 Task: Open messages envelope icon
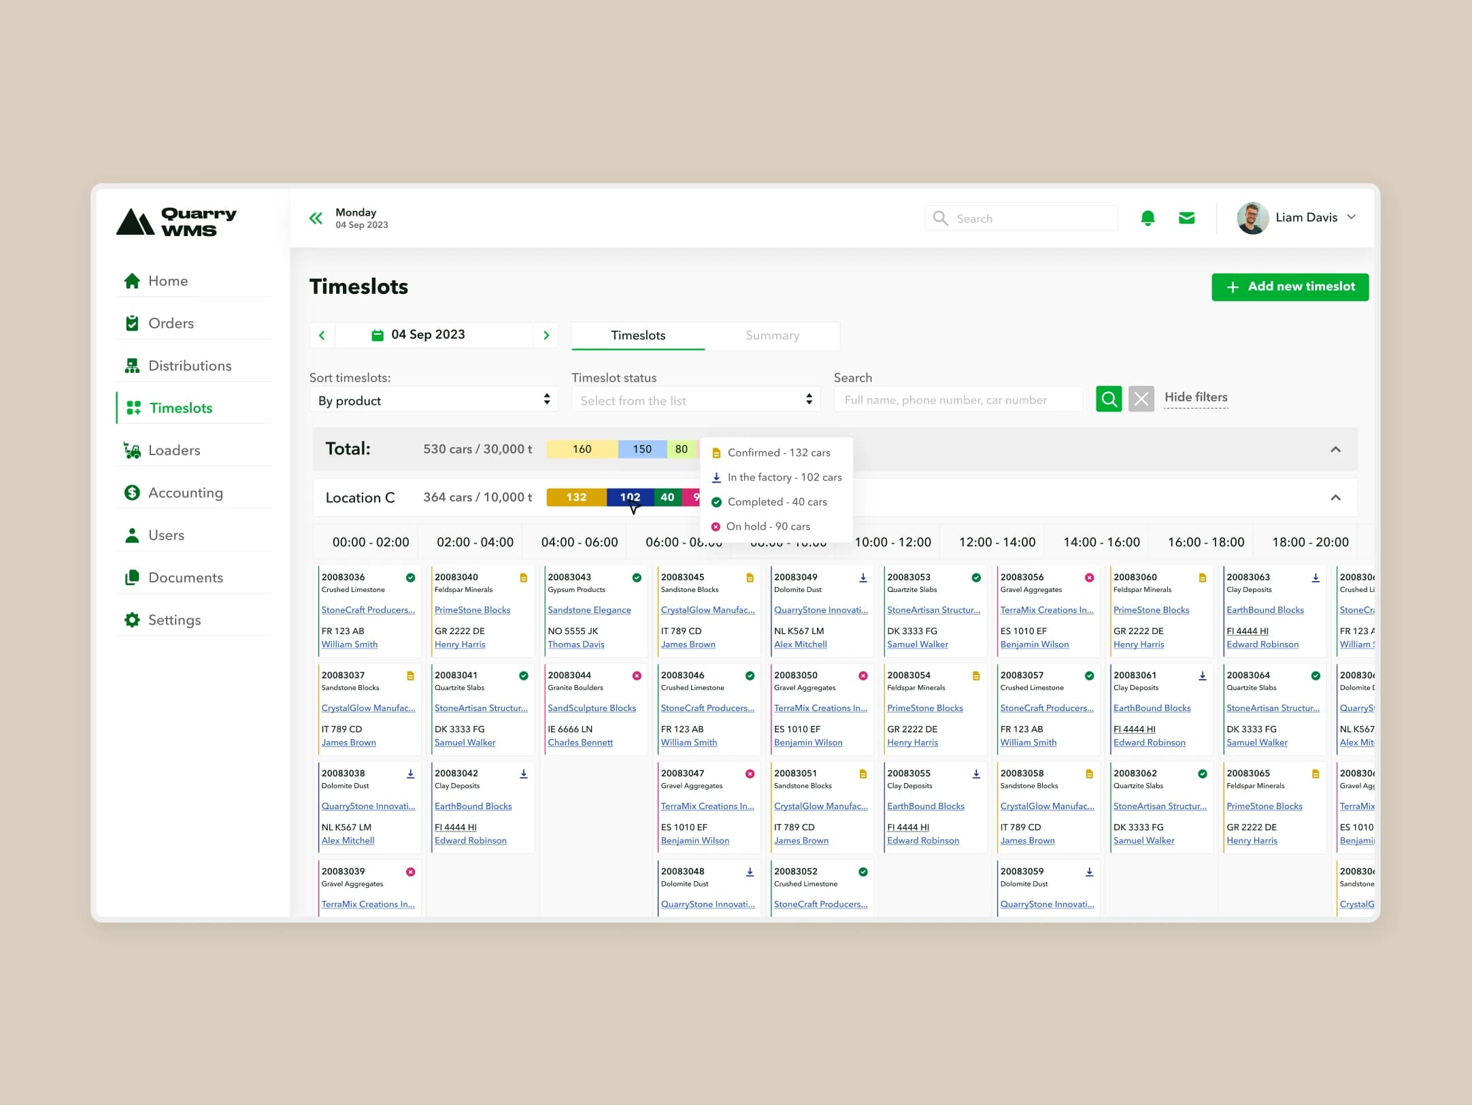point(1186,218)
